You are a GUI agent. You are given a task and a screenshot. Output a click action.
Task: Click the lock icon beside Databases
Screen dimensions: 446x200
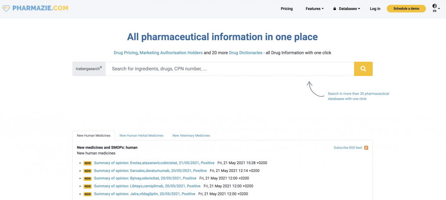tap(335, 9)
